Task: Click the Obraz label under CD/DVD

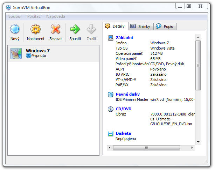Action: (121, 114)
